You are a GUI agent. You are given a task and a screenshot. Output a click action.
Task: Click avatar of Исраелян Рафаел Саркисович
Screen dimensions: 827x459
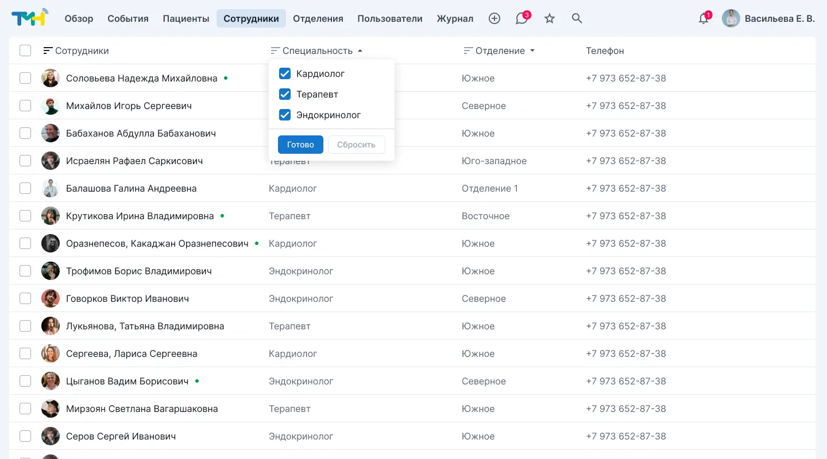51,161
